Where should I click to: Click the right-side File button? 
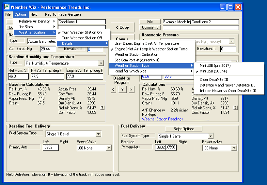150,21
